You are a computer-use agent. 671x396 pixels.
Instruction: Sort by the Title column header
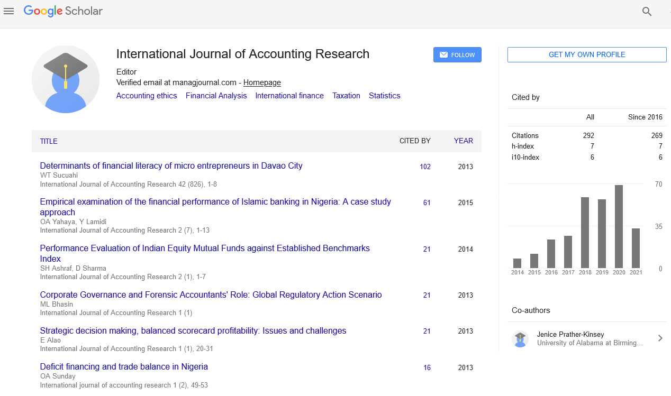click(x=49, y=141)
